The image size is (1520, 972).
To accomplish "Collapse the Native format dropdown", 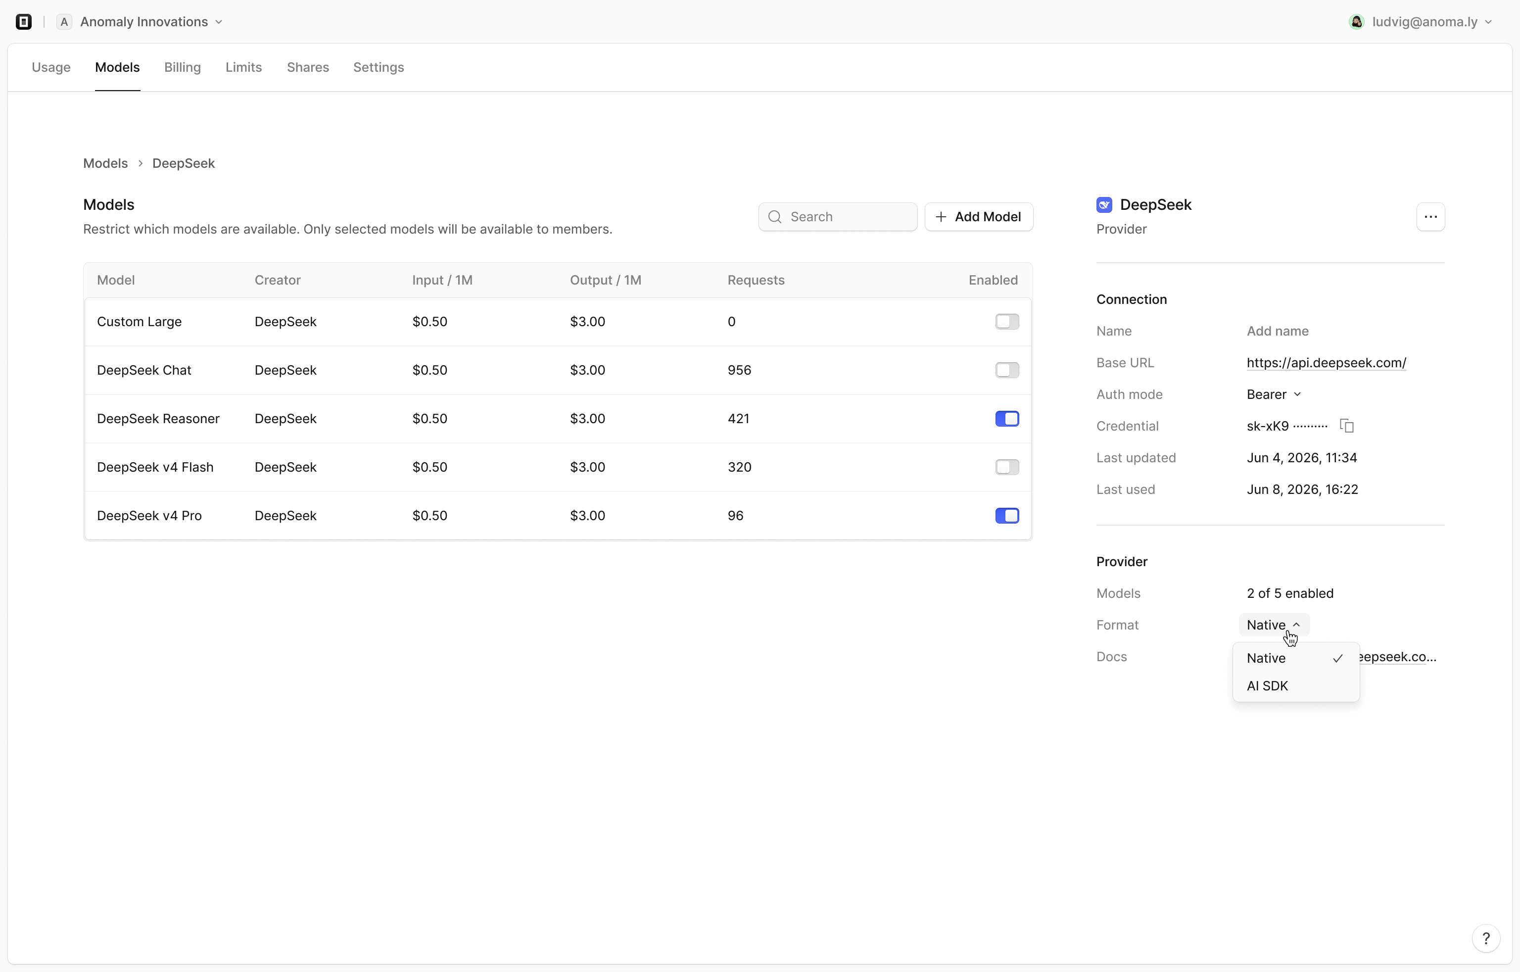I will pyautogui.click(x=1274, y=625).
